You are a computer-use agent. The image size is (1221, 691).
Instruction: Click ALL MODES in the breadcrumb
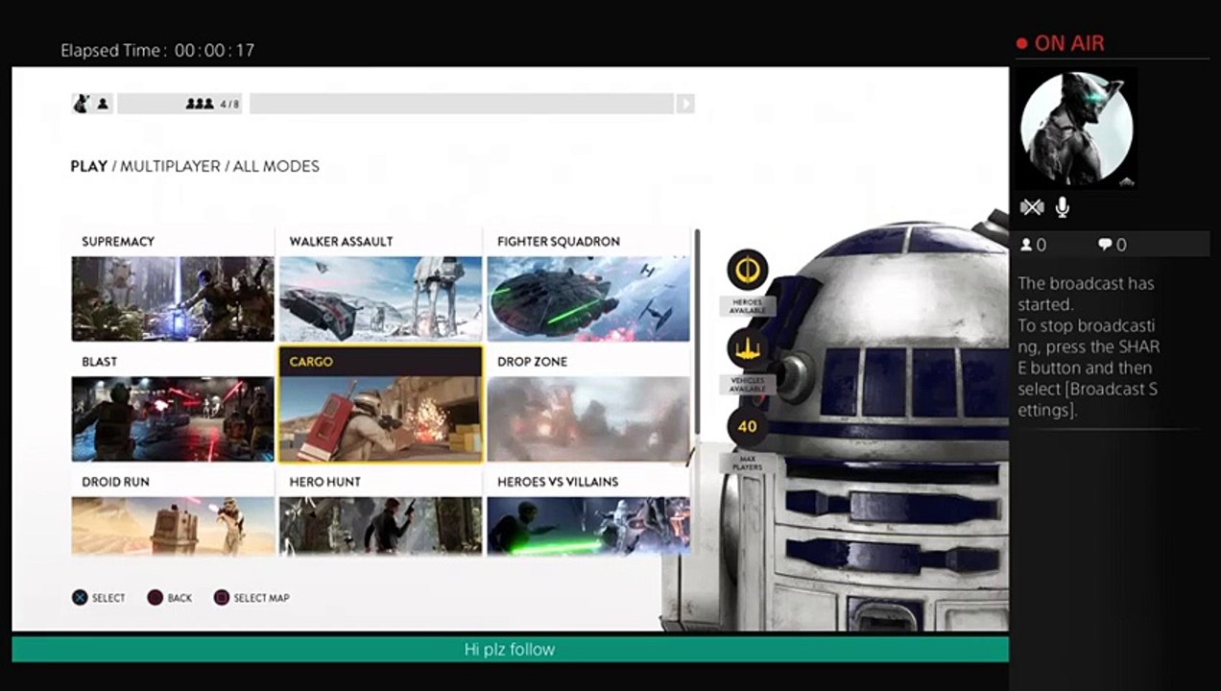pyautogui.click(x=276, y=166)
